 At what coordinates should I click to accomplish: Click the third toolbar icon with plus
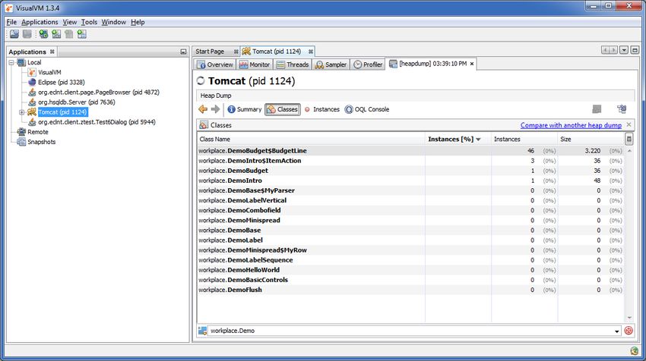[43, 34]
